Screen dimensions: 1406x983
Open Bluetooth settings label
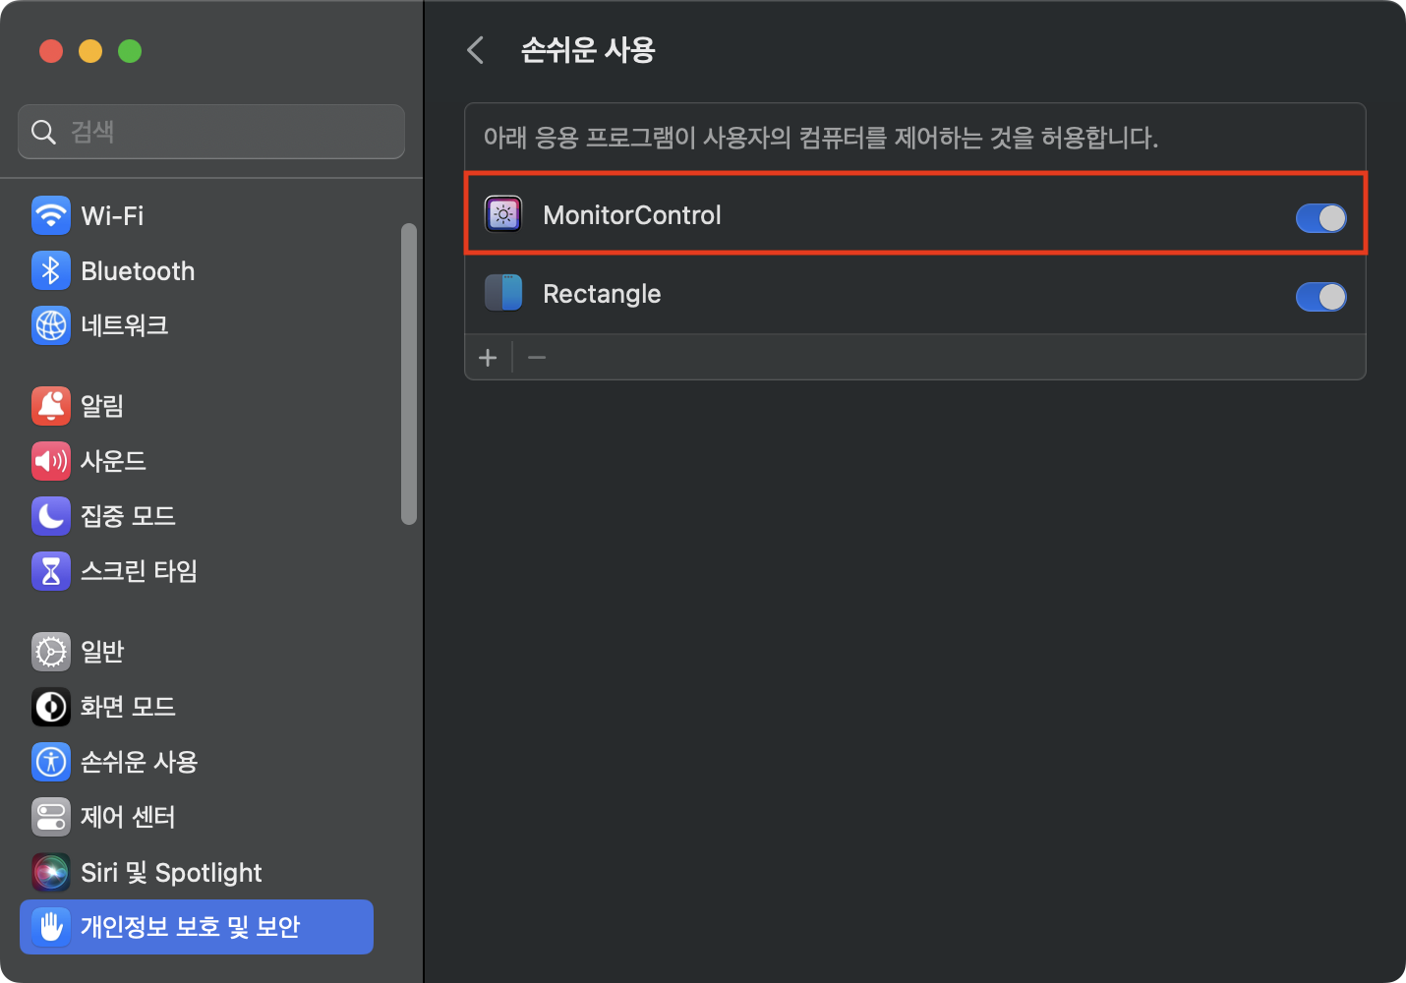pos(138,270)
